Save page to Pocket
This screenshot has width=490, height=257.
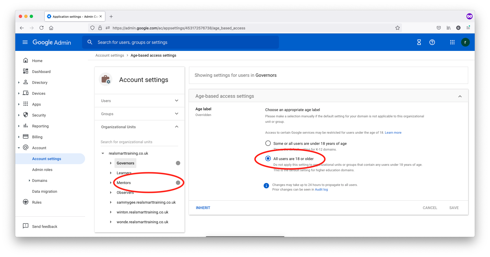439,28
